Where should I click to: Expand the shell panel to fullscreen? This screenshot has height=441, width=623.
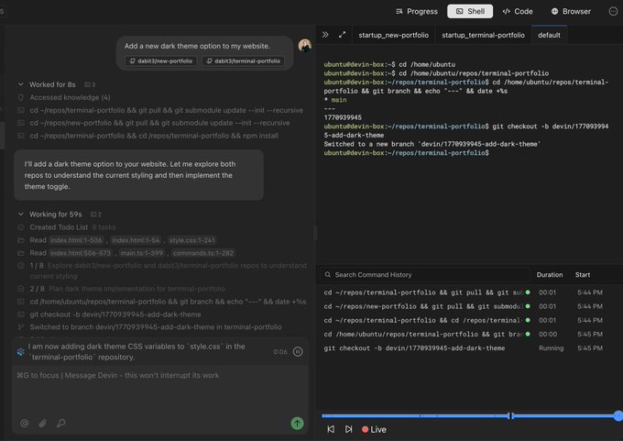(342, 35)
